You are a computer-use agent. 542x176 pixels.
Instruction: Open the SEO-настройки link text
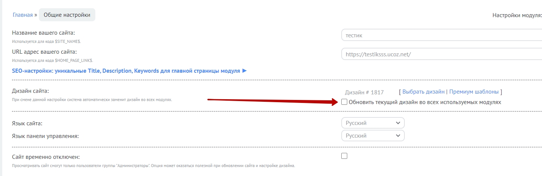point(126,71)
